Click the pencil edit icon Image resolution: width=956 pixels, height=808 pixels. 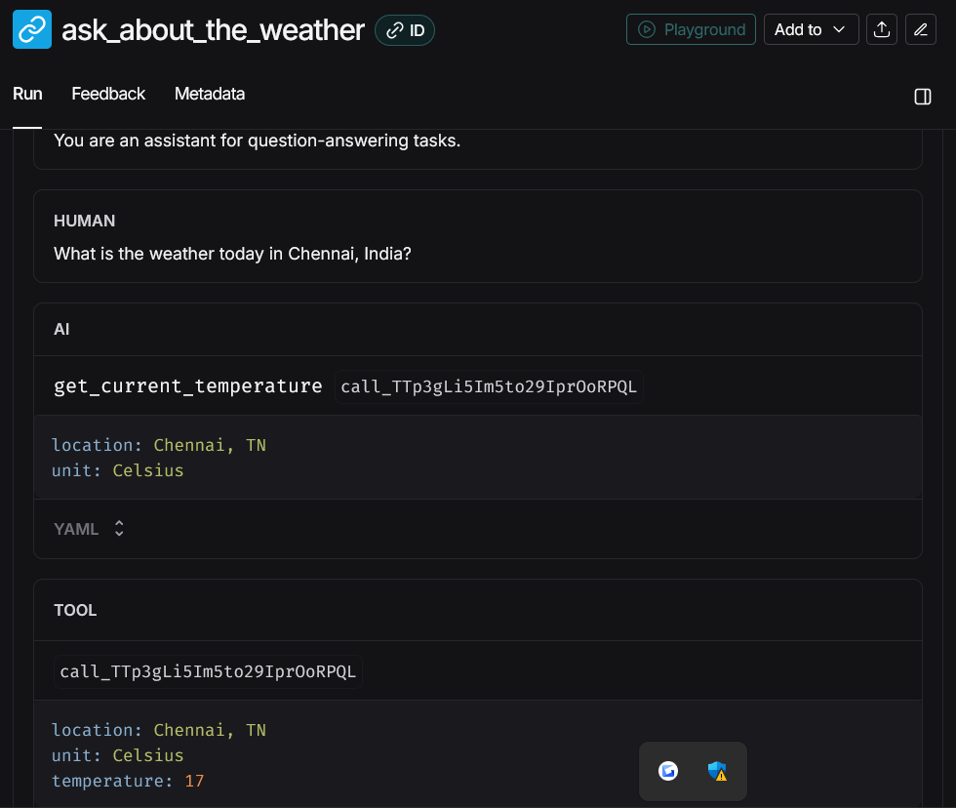pyautogui.click(x=921, y=29)
